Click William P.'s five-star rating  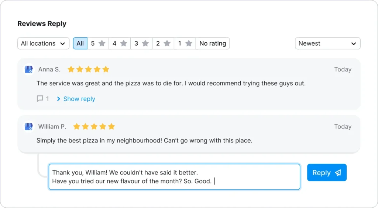[94, 127]
